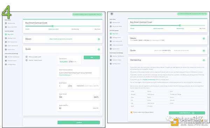This screenshot has height=128, width=210.
Task: Open Membership icon in right panel sidebar
Action: pos(111,23)
